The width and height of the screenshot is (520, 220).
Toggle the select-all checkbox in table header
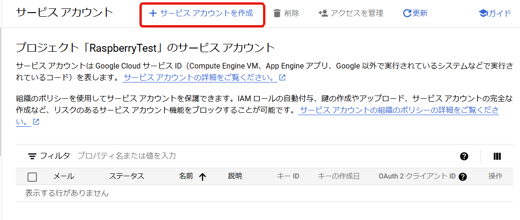[x=32, y=177]
